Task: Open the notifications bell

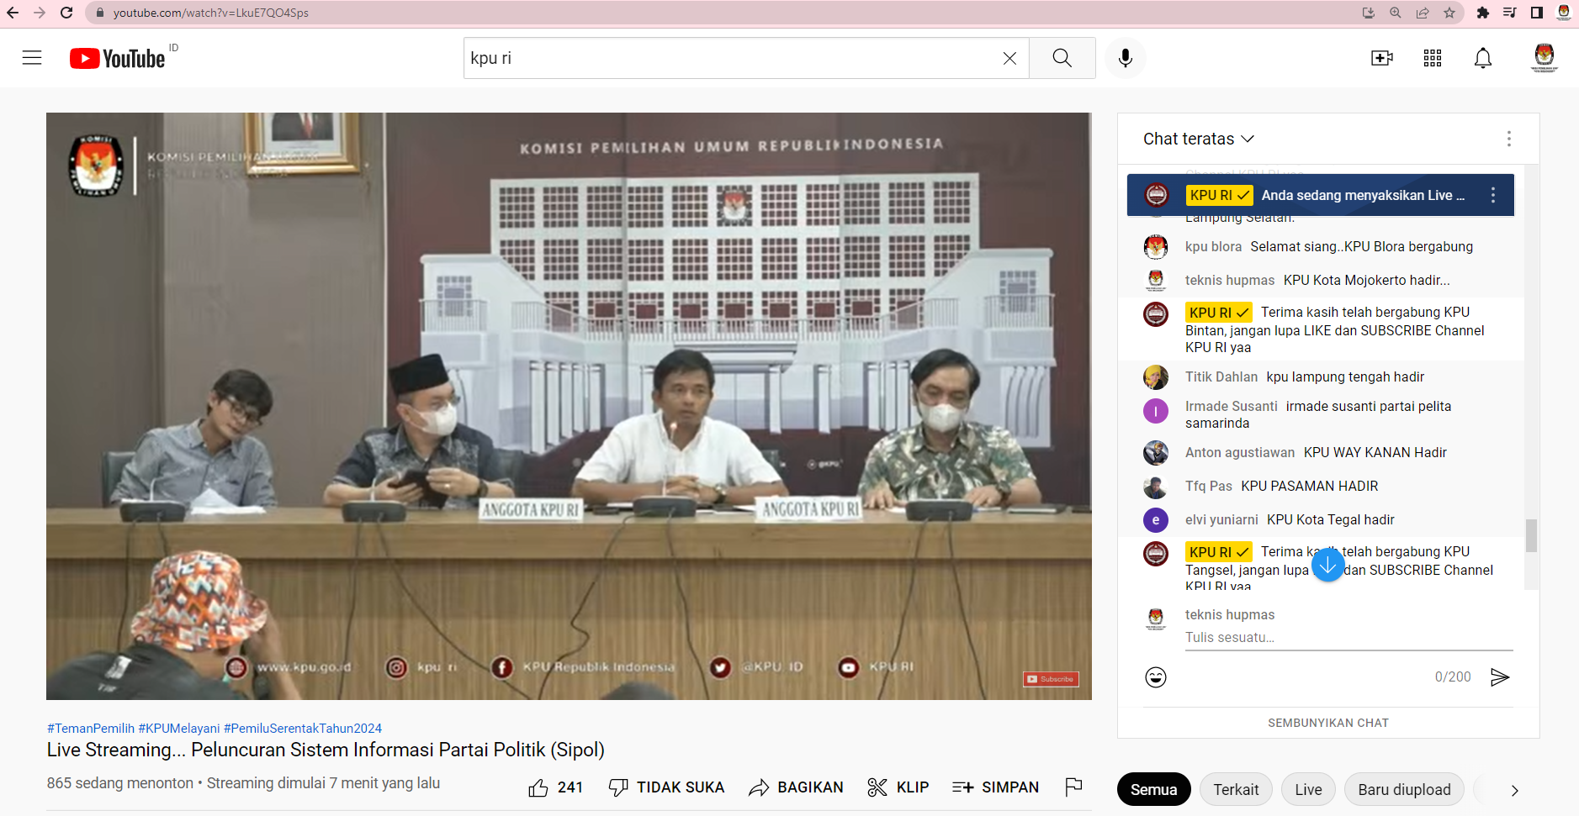Action: tap(1482, 58)
